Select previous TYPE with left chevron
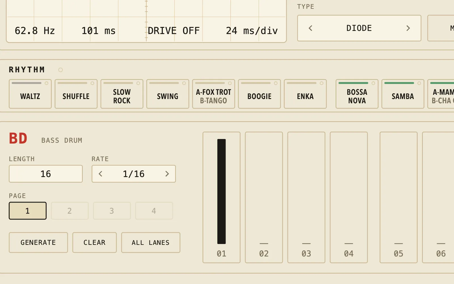The width and height of the screenshot is (454, 284). click(310, 28)
